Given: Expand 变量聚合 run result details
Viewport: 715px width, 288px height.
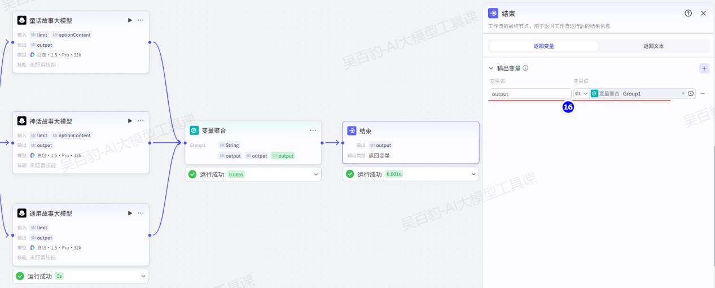Looking at the screenshot, I should pyautogui.click(x=315, y=174).
